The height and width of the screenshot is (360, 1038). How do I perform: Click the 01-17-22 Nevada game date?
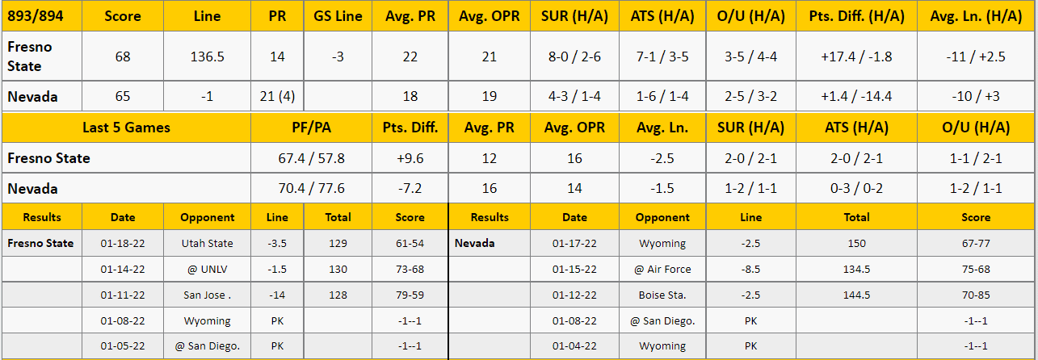click(x=574, y=243)
